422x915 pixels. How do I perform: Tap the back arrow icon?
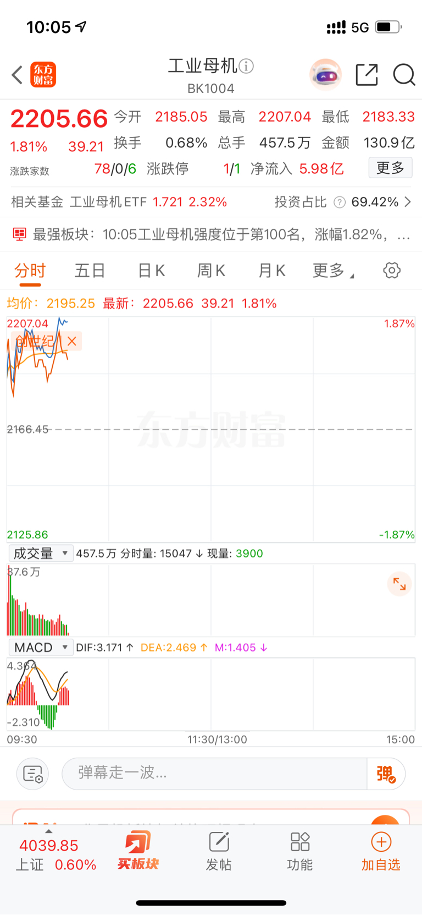tap(17, 75)
